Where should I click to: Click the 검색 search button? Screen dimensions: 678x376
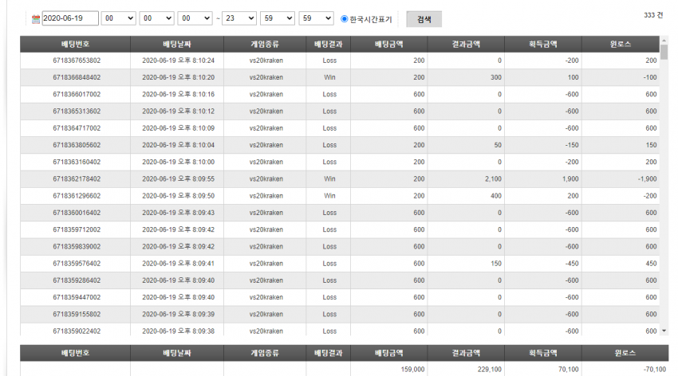tap(424, 19)
